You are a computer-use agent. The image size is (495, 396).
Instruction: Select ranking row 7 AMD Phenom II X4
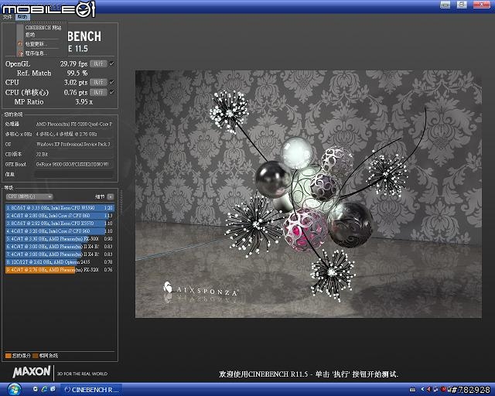60,254
